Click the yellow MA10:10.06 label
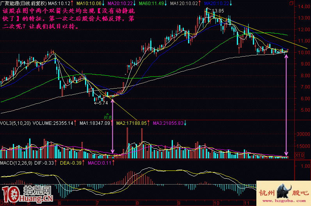This screenshot has height=206, width=311. (x=89, y=4)
